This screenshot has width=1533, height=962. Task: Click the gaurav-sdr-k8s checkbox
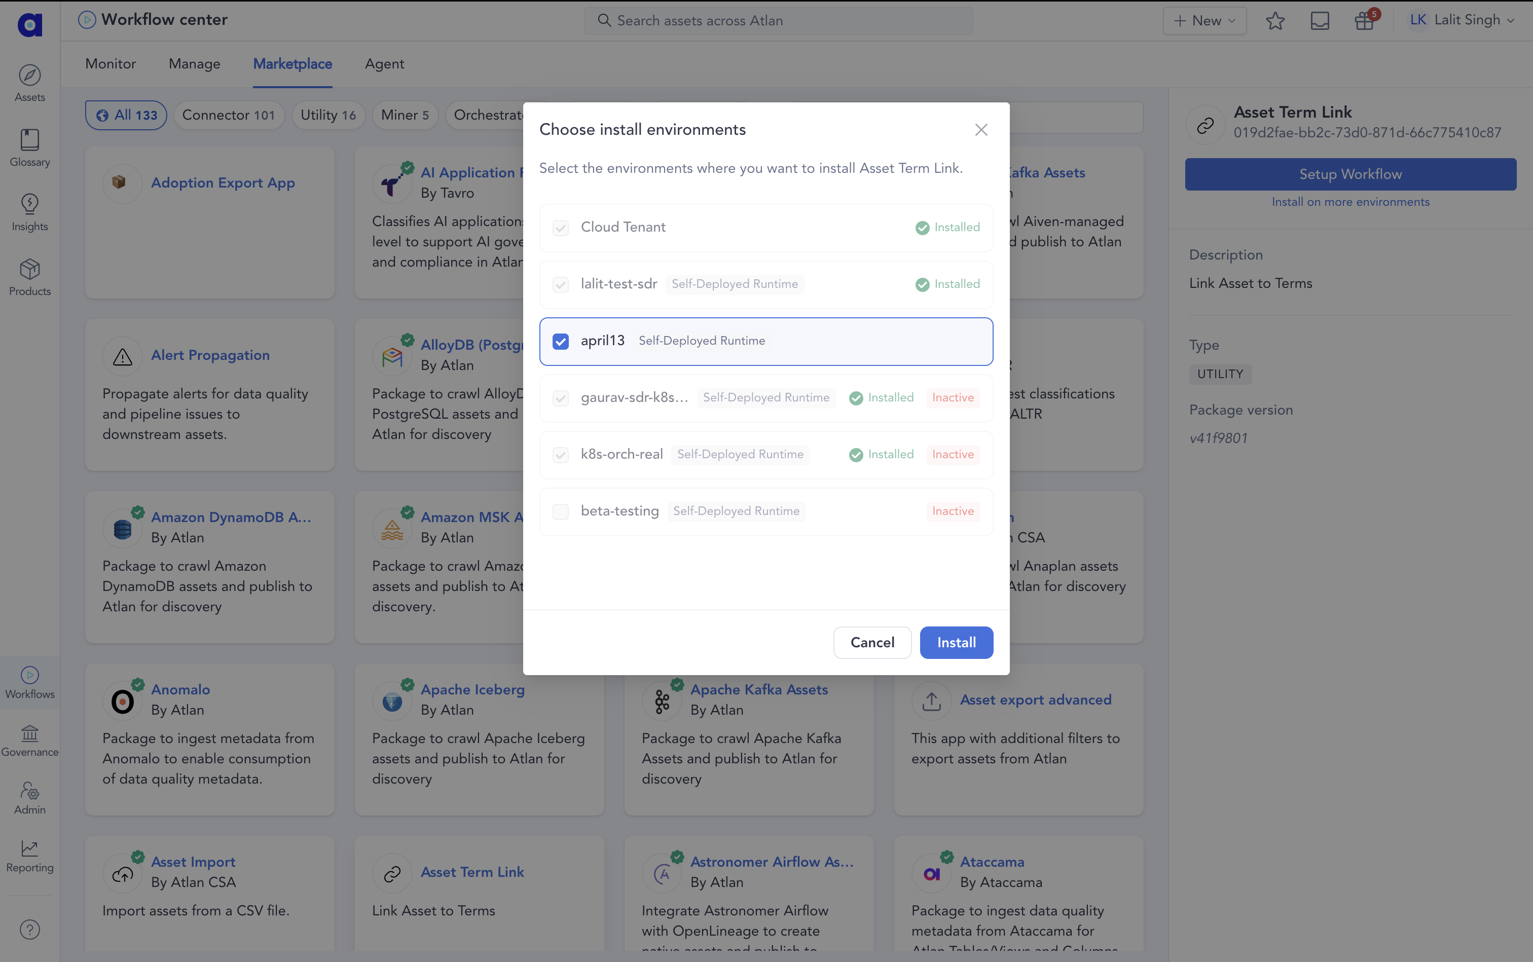point(560,398)
